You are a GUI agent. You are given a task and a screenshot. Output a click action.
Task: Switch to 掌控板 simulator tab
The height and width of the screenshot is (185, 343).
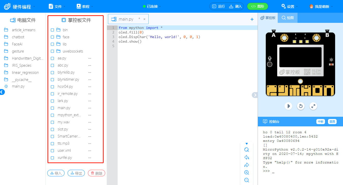pos(268,18)
